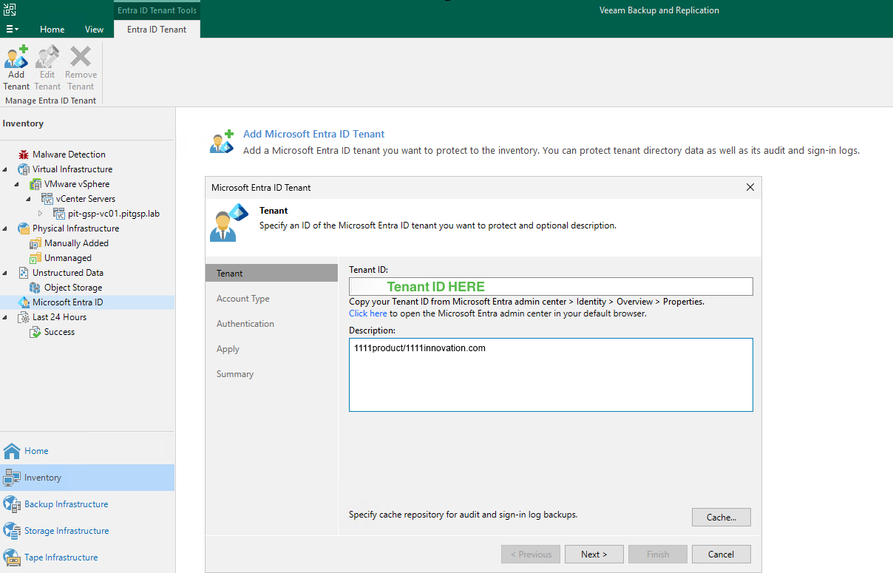The image size is (893, 573).
Task: Click the 'Click here' admin center link
Action: [368, 313]
